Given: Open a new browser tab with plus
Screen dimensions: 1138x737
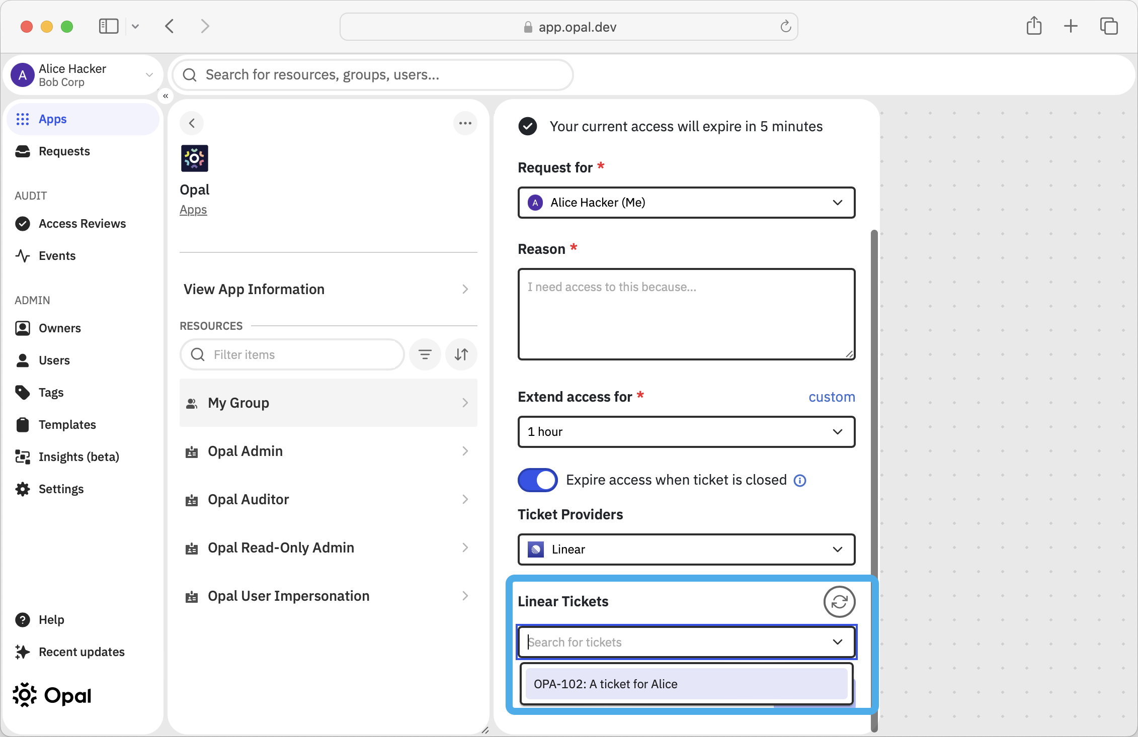Looking at the screenshot, I should coord(1071,26).
